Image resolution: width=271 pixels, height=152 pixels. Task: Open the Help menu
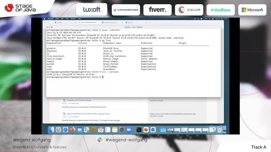pyautogui.click(x=79, y=19)
